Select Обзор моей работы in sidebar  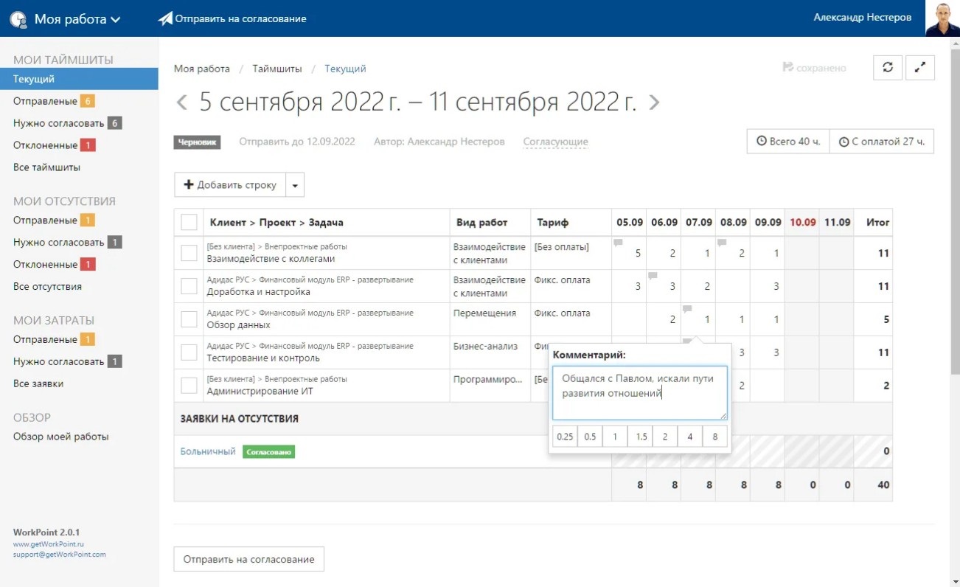tap(60, 437)
